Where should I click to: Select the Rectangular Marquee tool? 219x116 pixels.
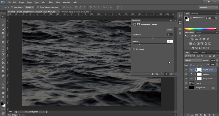pyautogui.click(x=3, y=21)
